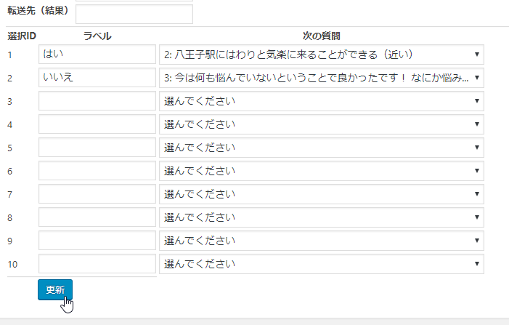Image resolution: width=509 pixels, height=325 pixels.
Task: Expand the 選んでください dropdown in row 3
Action: pyautogui.click(x=321, y=101)
